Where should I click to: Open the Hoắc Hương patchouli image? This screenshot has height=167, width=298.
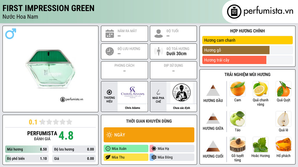pos(260,144)
